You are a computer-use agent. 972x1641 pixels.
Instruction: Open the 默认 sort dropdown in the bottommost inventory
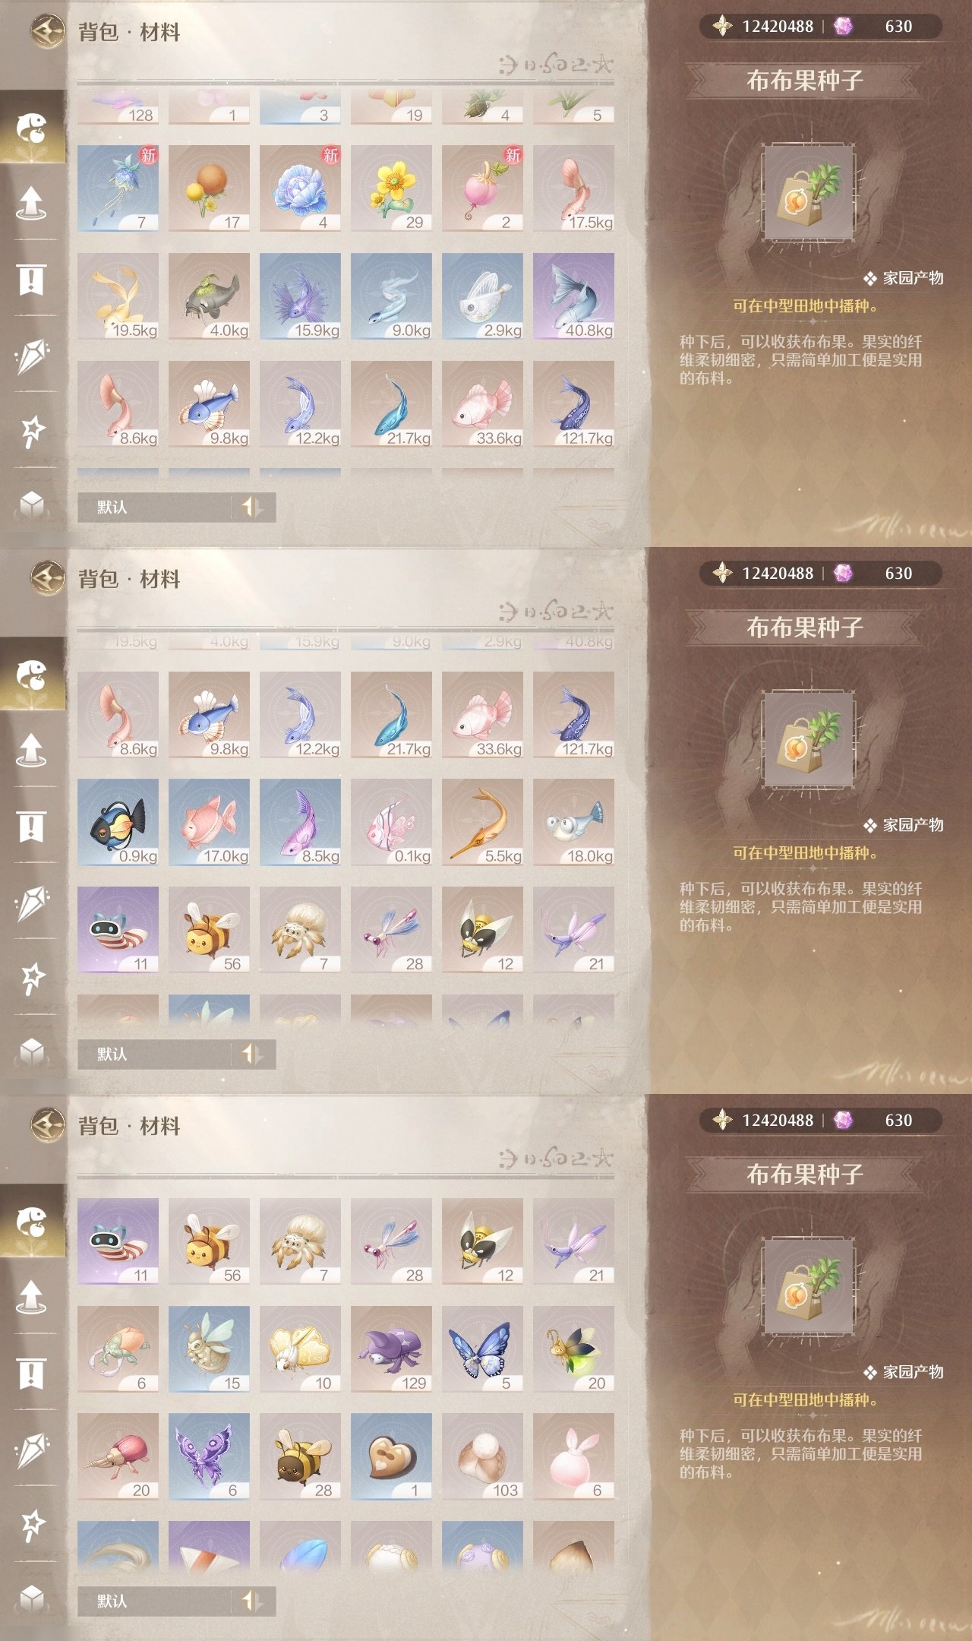pos(154,1601)
